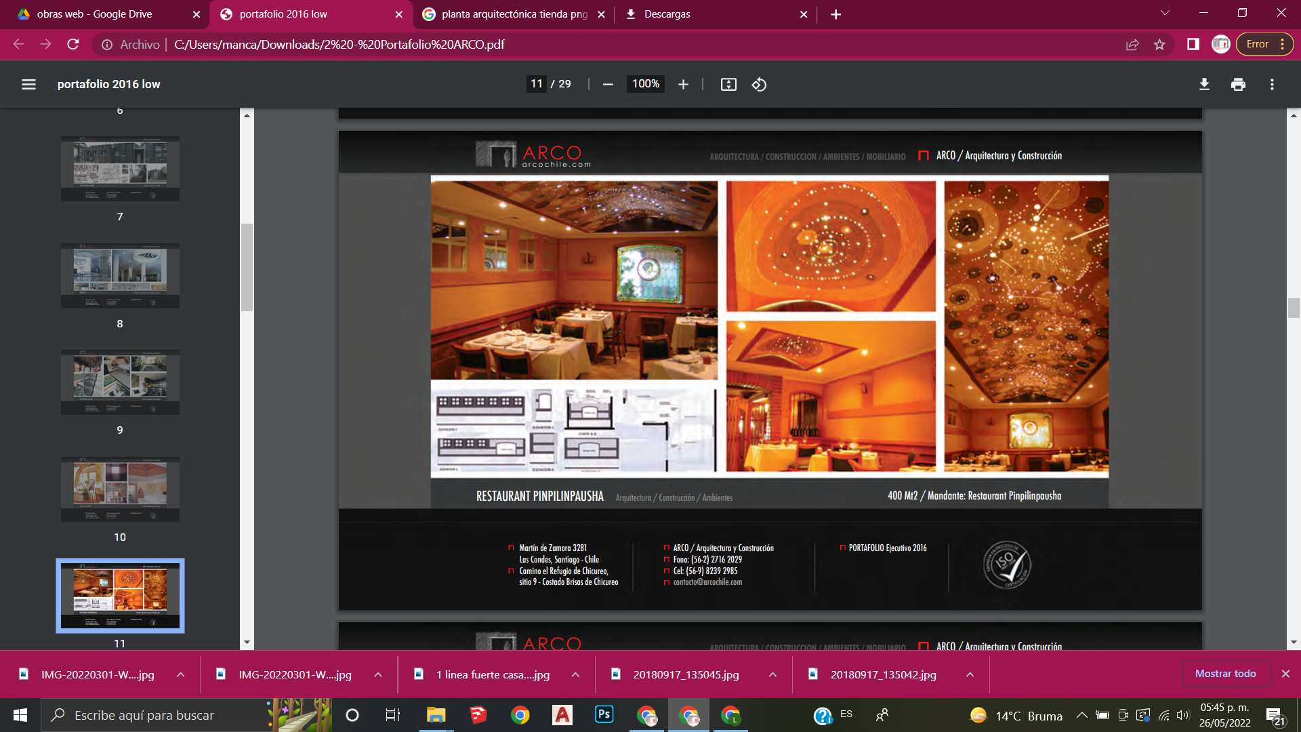Image resolution: width=1301 pixels, height=732 pixels.
Task: Click the Mostrar todo button
Action: click(x=1225, y=674)
